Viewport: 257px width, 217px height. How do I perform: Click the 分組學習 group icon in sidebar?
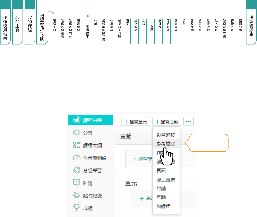coord(76,170)
